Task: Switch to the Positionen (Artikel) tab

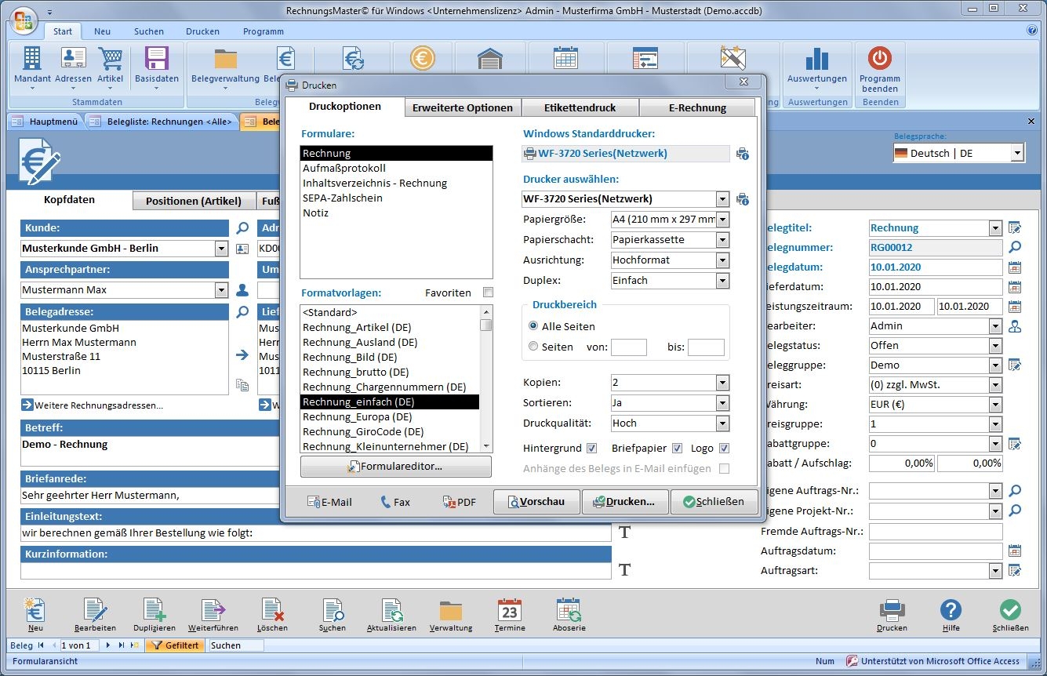Action: click(194, 201)
